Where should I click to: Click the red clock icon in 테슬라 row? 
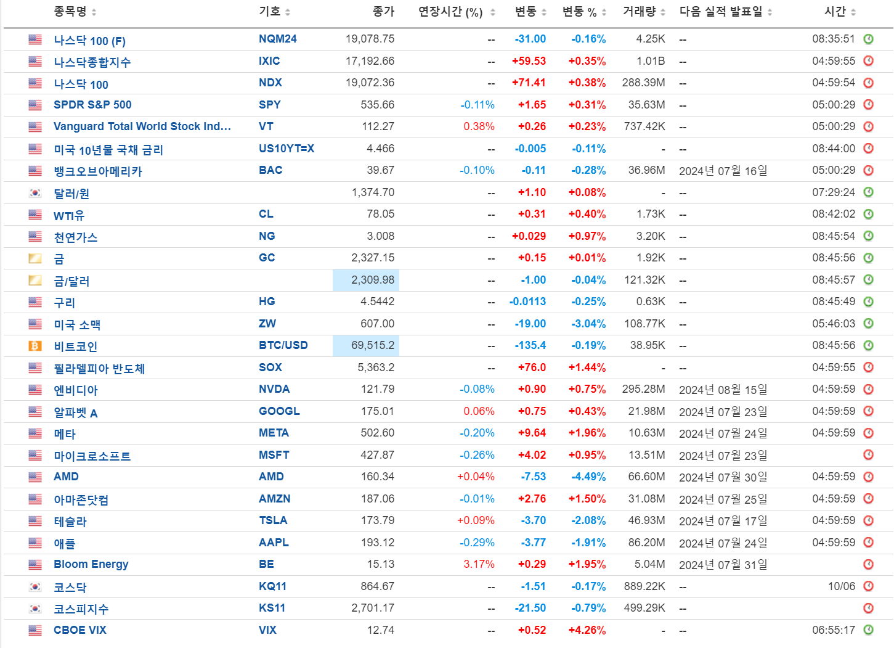point(868,520)
